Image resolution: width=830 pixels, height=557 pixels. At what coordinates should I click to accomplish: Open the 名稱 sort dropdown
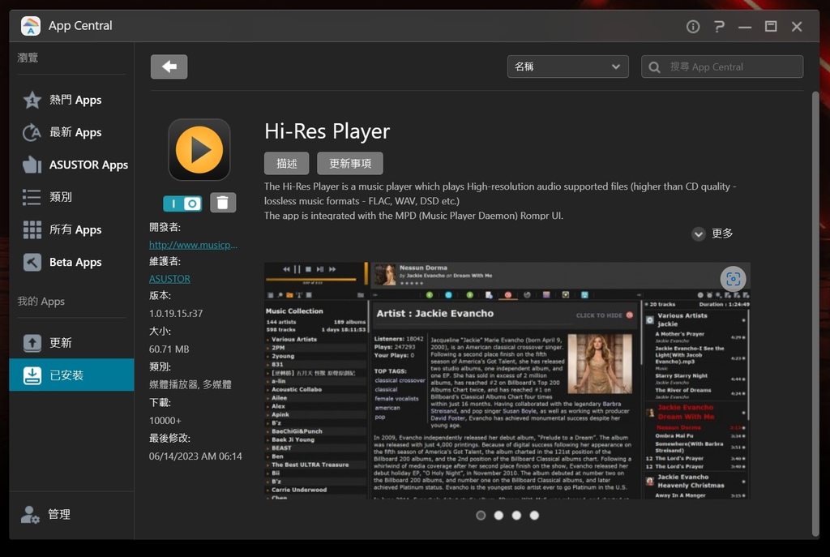click(567, 66)
